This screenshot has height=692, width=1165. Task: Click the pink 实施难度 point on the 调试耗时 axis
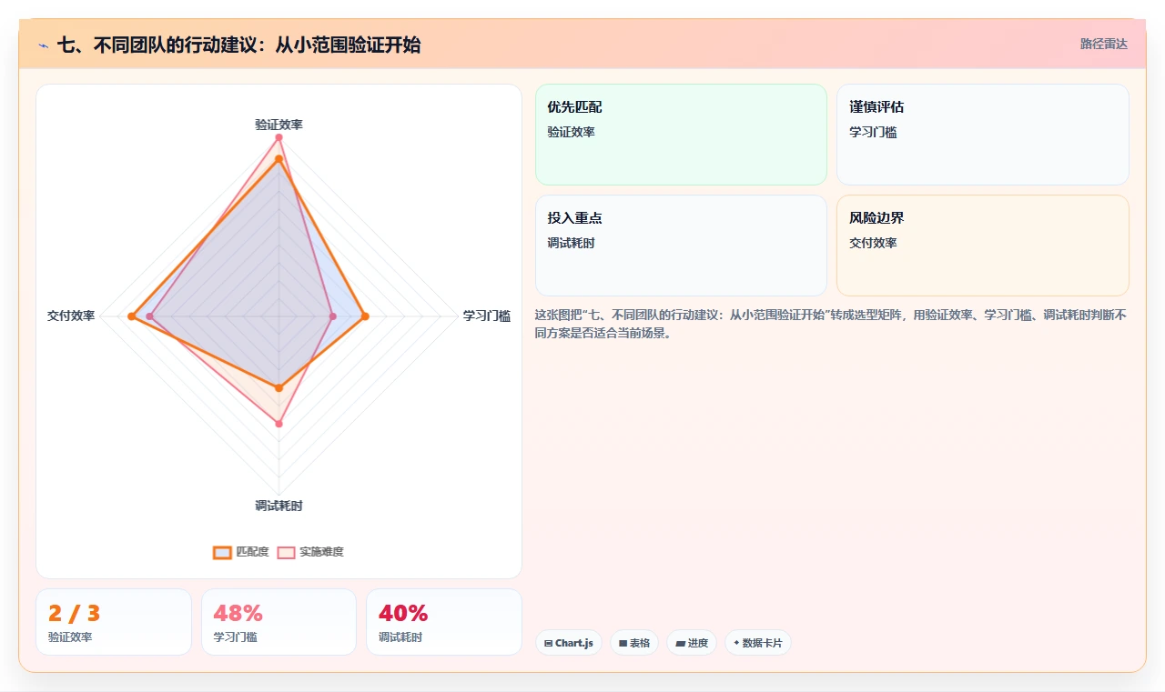[x=279, y=424]
